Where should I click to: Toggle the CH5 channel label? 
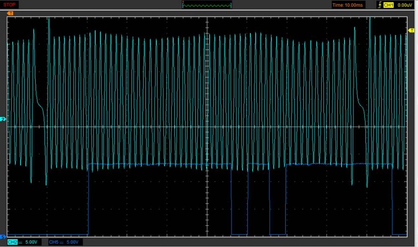point(53,242)
